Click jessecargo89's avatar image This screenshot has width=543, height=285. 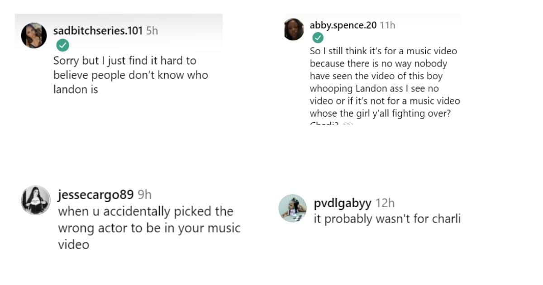[35, 200]
